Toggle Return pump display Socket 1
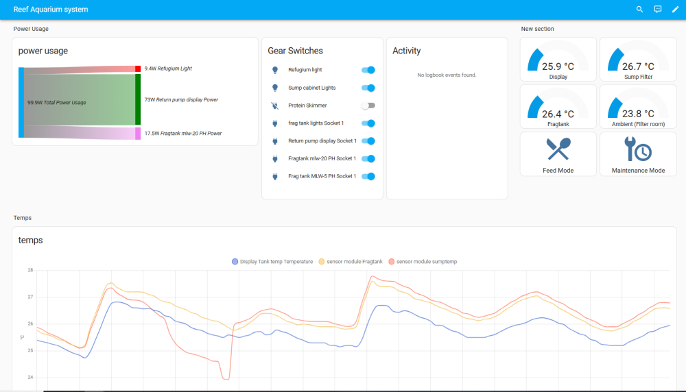This screenshot has width=686, height=392. click(x=368, y=141)
